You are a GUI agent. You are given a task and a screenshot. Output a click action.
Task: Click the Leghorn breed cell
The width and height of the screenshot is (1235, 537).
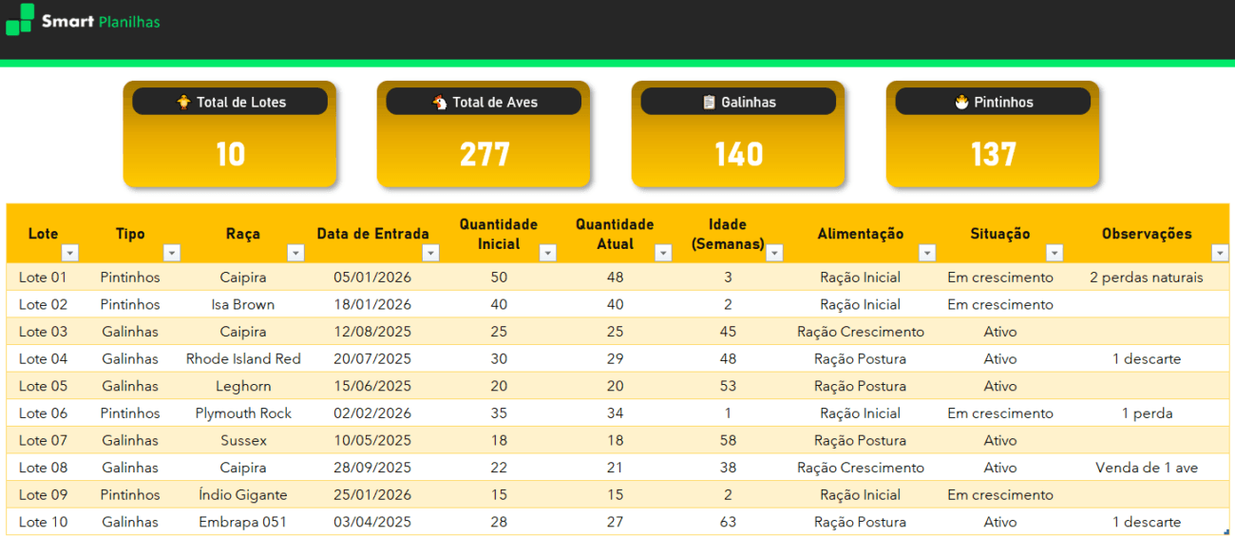pyautogui.click(x=243, y=386)
